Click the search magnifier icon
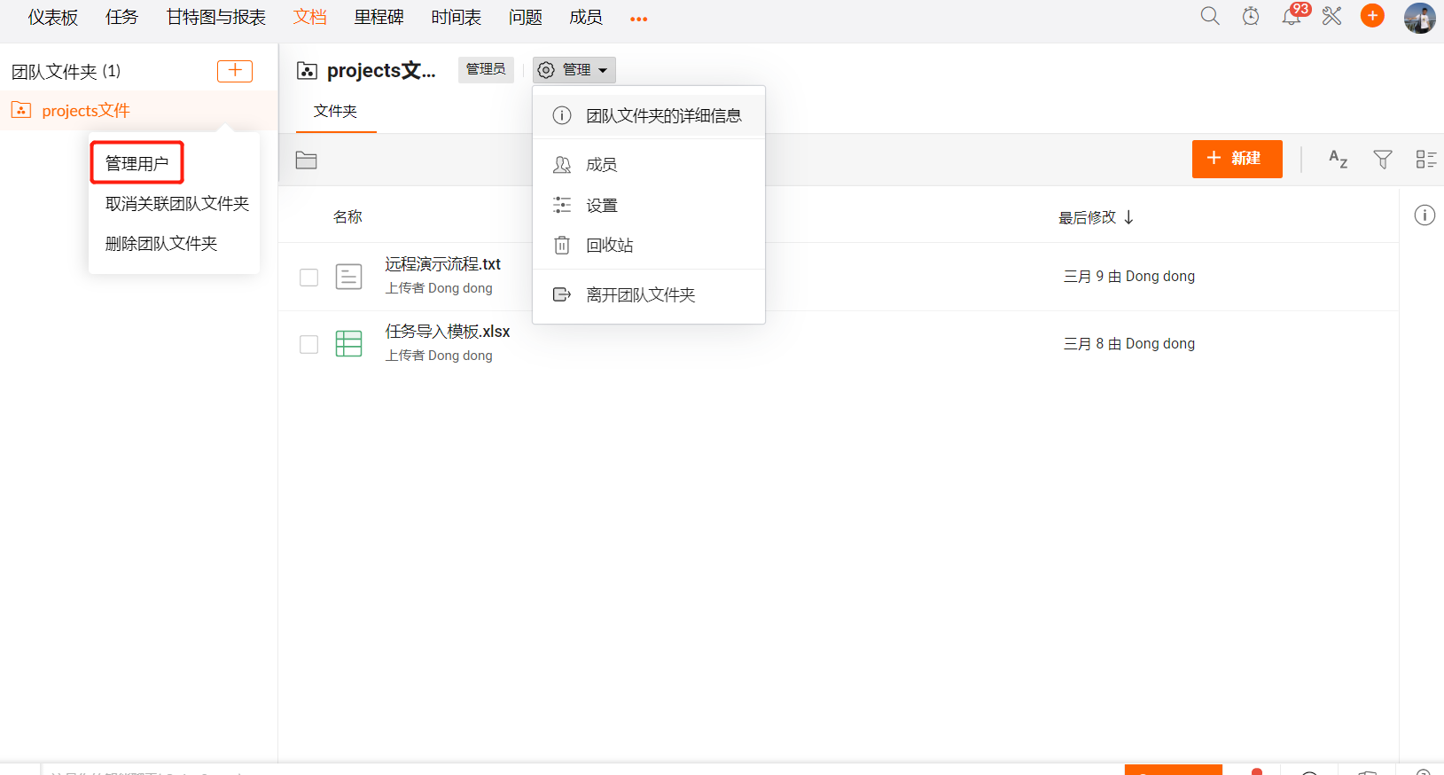Image resolution: width=1444 pixels, height=775 pixels. (1209, 16)
